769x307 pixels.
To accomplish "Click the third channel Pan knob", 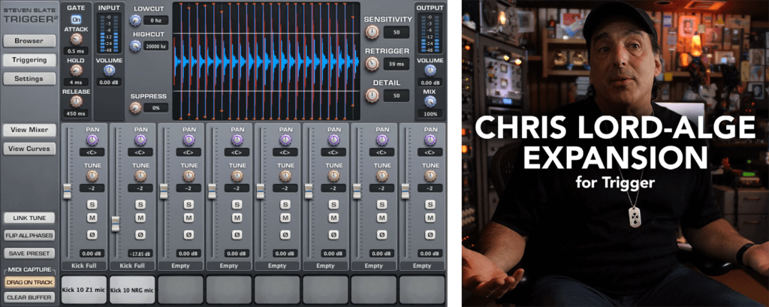I will [188, 140].
